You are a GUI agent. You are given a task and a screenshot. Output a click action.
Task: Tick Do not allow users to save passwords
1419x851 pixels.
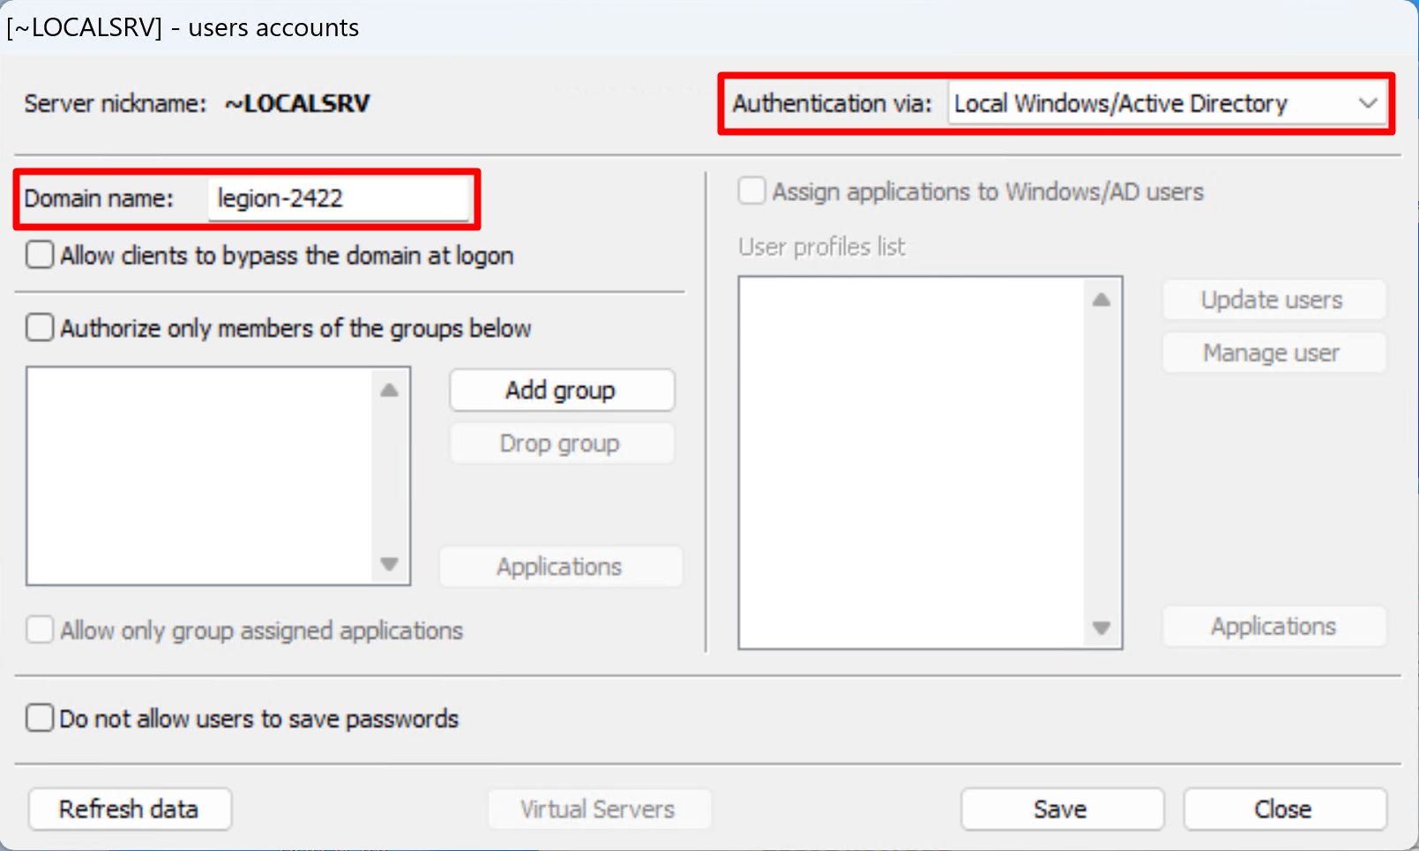click(40, 719)
